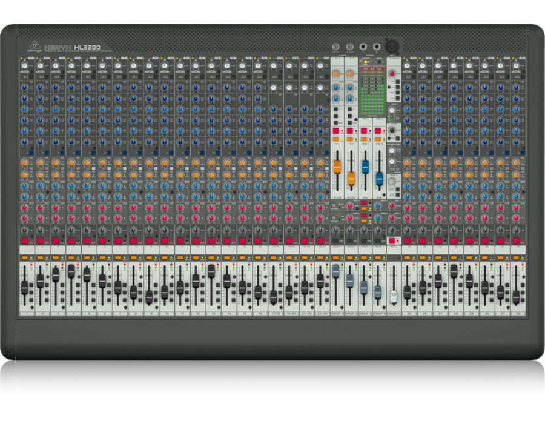Click the channel 1 gain knob
This screenshot has width=545, height=424.
tap(24, 65)
